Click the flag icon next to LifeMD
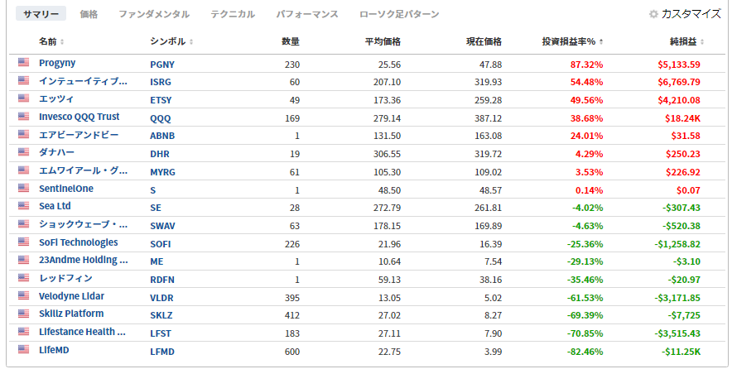 (x=23, y=349)
